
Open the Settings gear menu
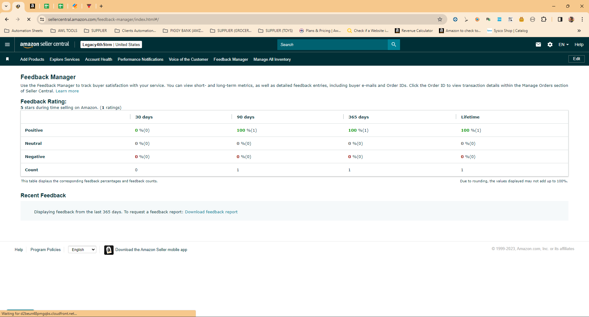(550, 44)
